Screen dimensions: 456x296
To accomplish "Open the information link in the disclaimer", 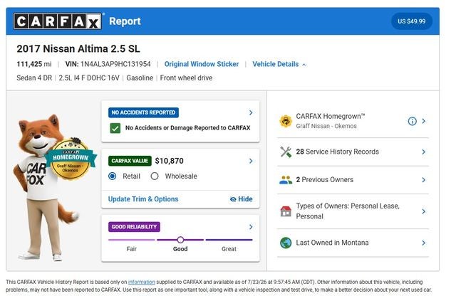I will pyautogui.click(x=142, y=282).
